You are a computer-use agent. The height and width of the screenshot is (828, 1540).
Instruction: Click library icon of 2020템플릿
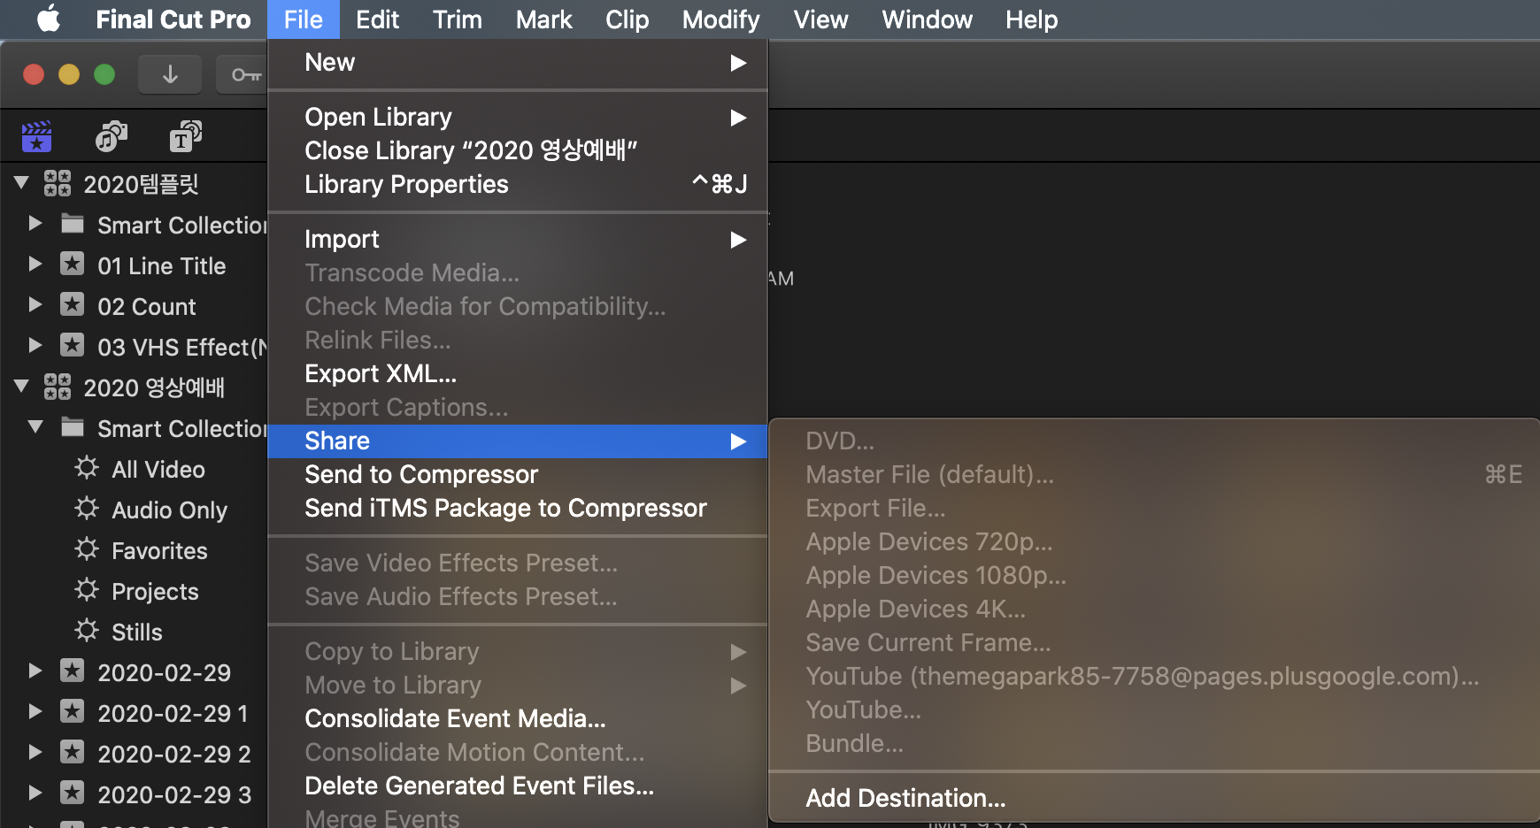[58, 183]
